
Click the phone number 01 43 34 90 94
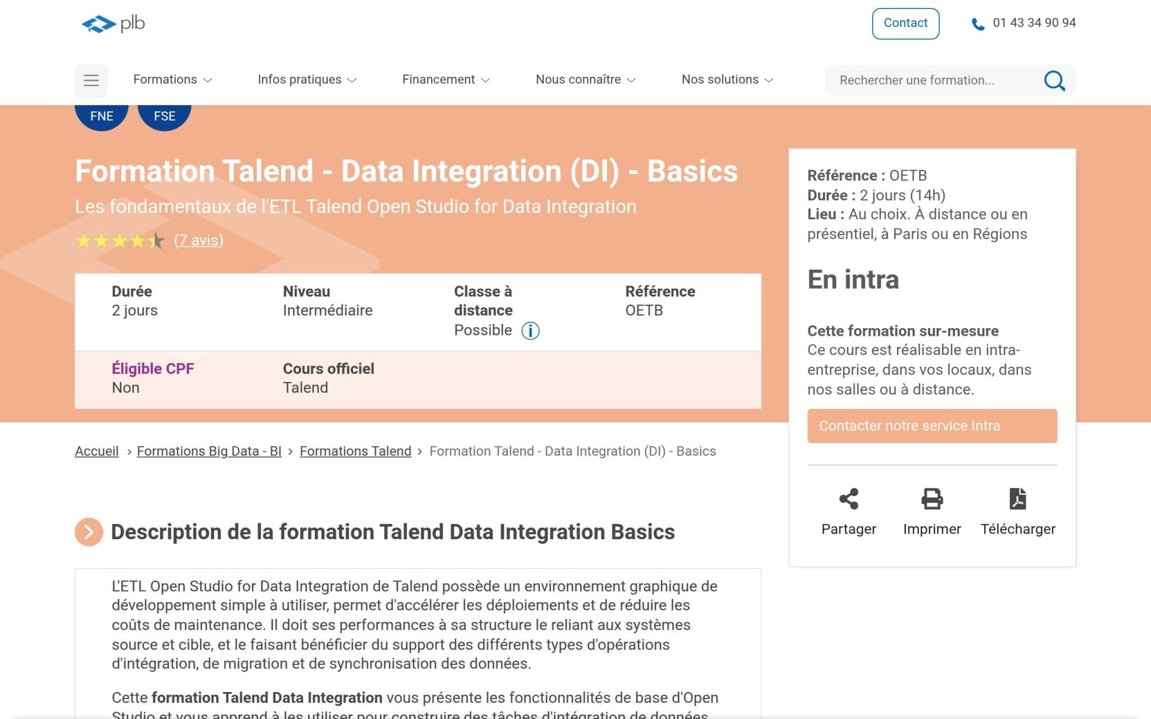(x=1034, y=23)
